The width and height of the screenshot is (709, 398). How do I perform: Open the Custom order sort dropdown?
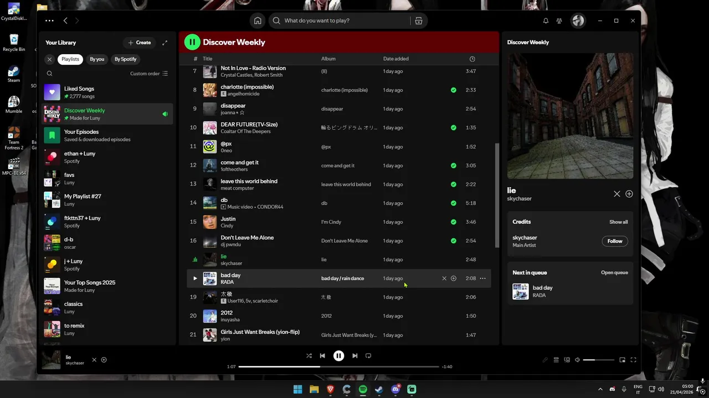tap(149, 74)
